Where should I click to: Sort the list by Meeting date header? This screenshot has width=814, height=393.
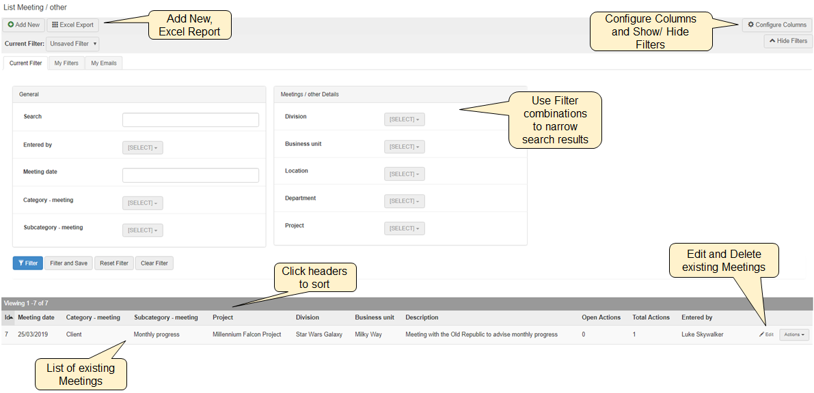[x=37, y=317]
